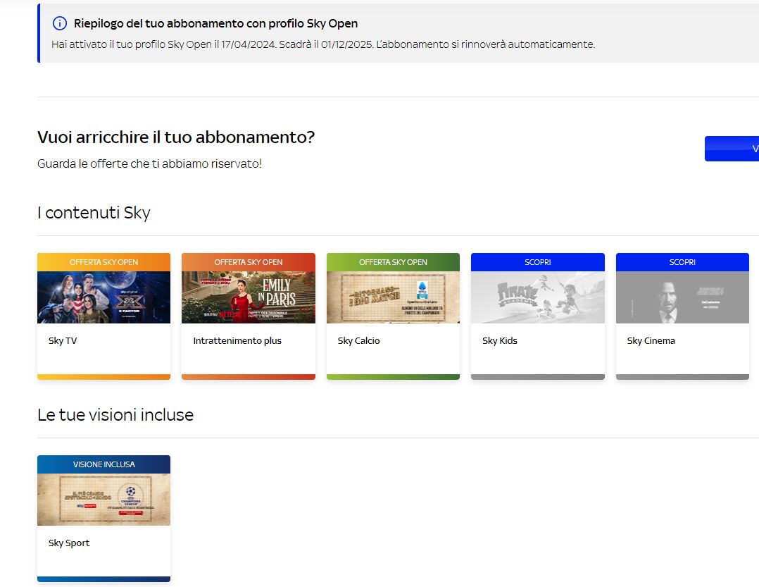The image size is (759, 587).
Task: Select the Sky Kids card title
Action: 500,340
